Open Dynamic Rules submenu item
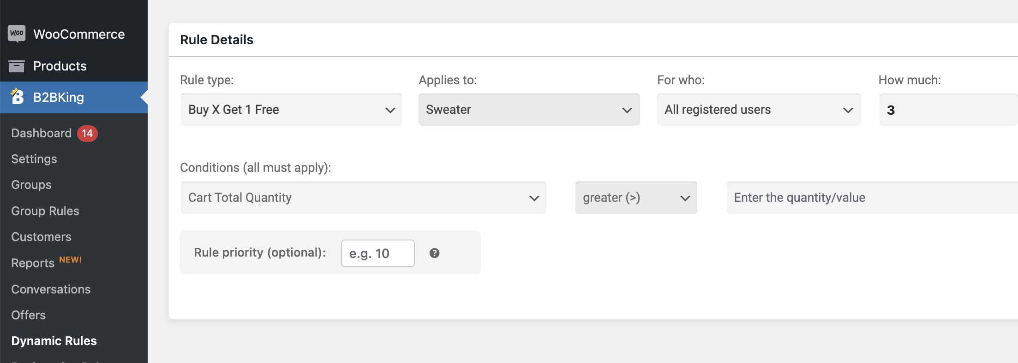Image resolution: width=1018 pixels, height=363 pixels. pos(54,341)
